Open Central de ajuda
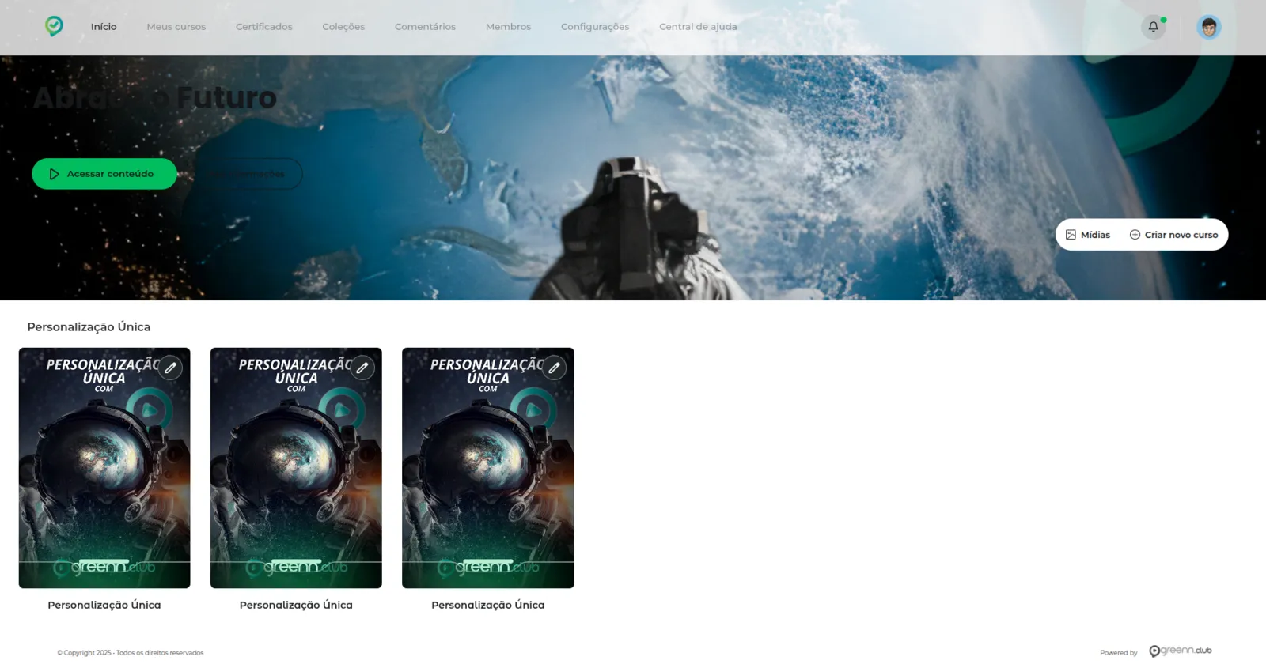 click(x=698, y=27)
